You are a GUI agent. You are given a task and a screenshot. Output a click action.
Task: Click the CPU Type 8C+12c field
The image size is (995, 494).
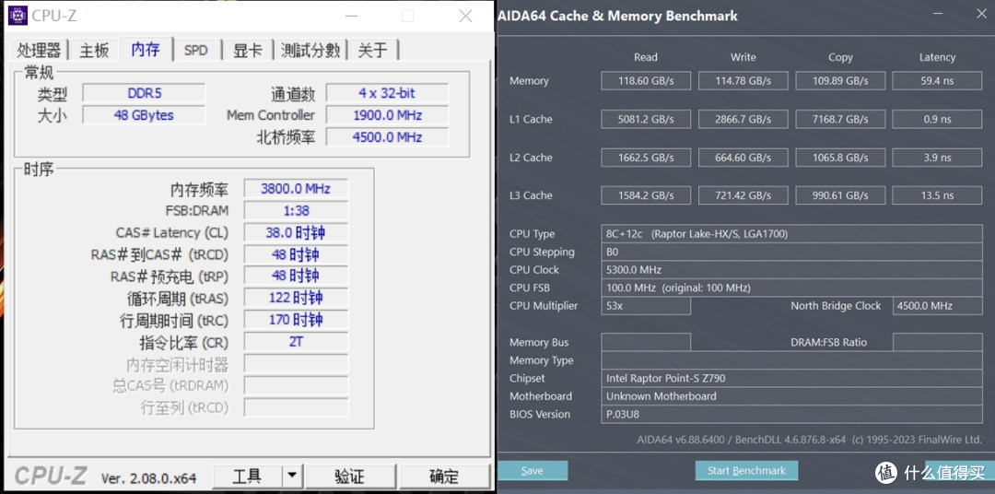[x=792, y=234]
